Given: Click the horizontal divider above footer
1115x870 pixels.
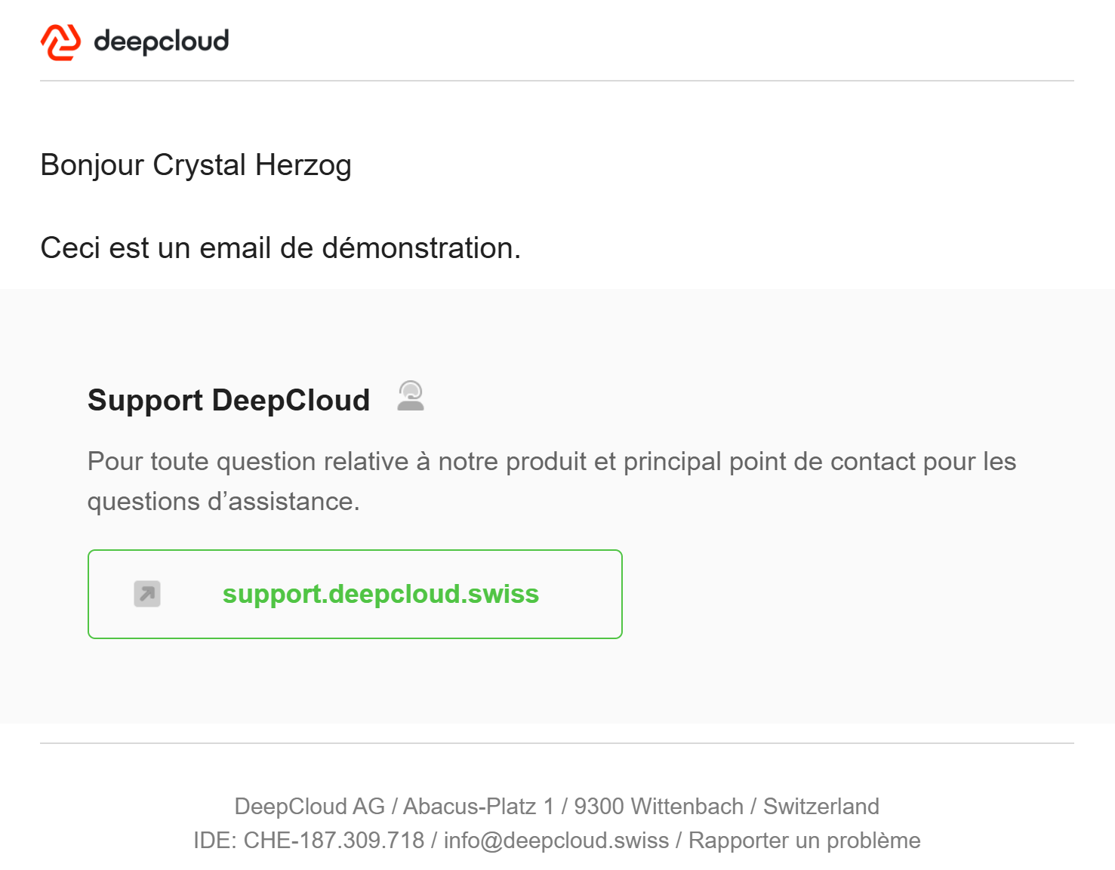Looking at the screenshot, I should tap(557, 743).
